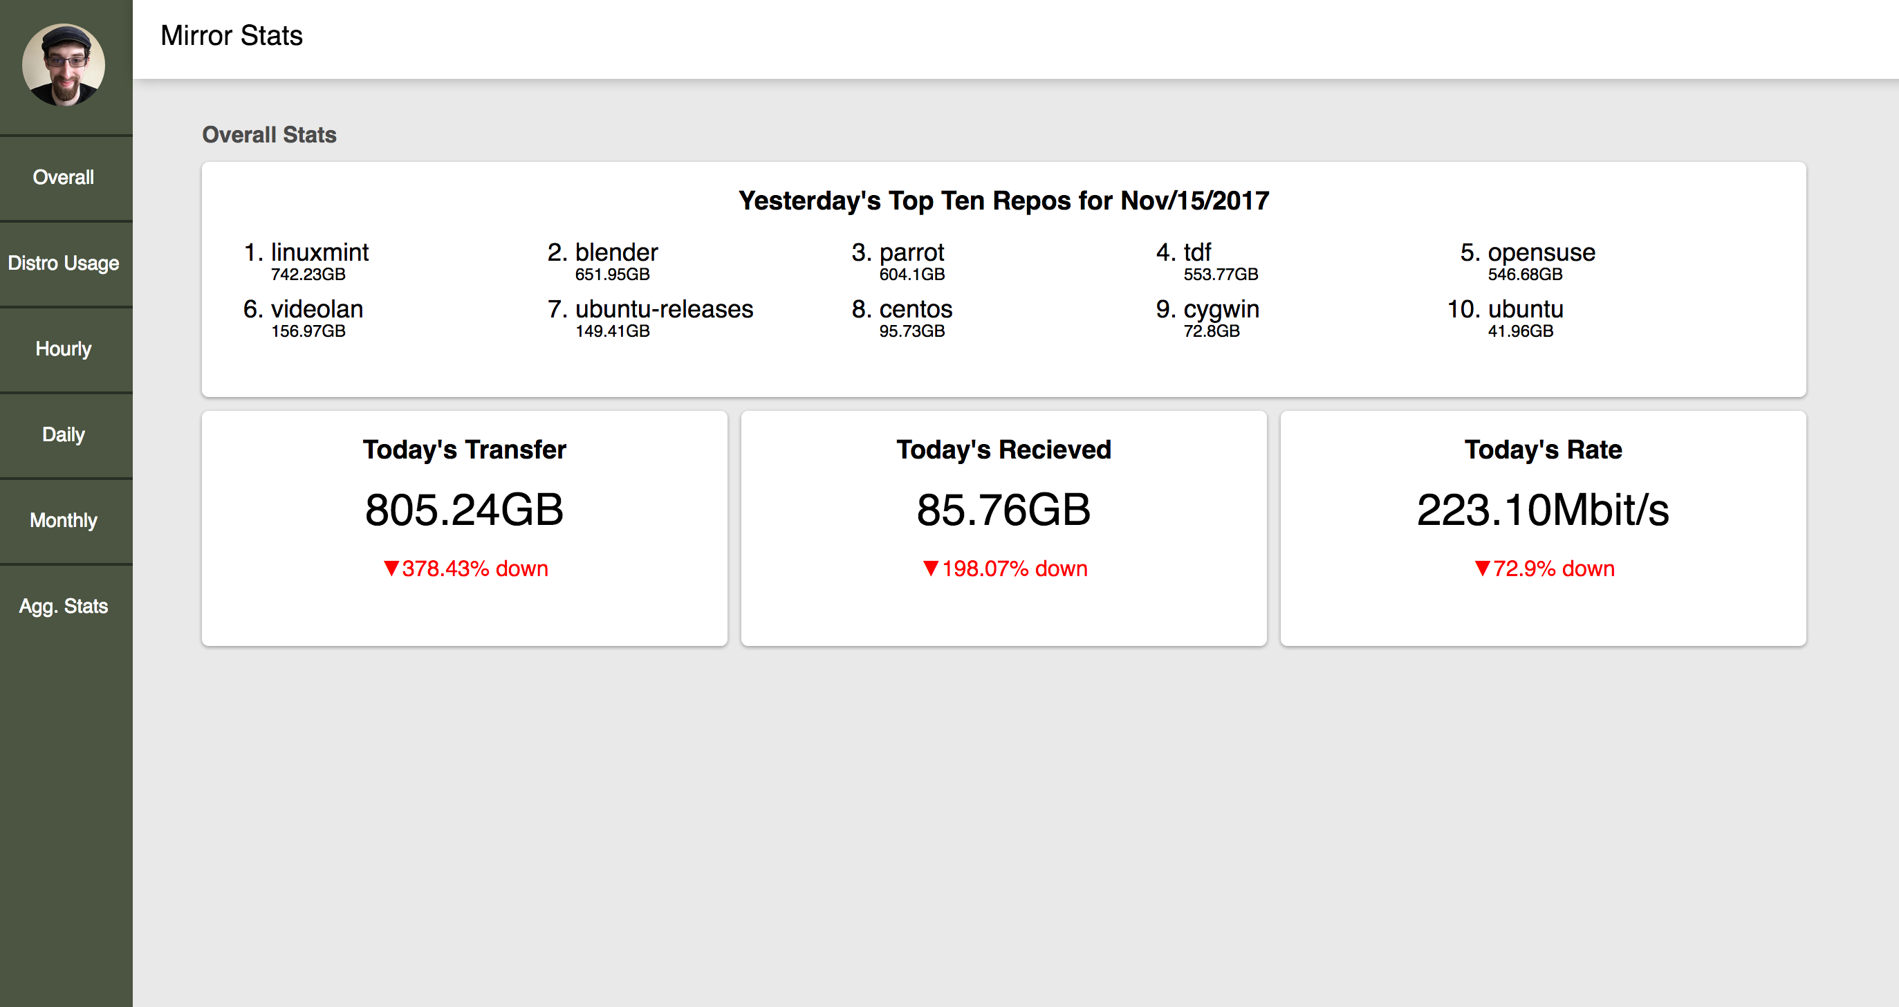The width and height of the screenshot is (1899, 1007).
Task: Click the parrot repo name
Action: (911, 252)
